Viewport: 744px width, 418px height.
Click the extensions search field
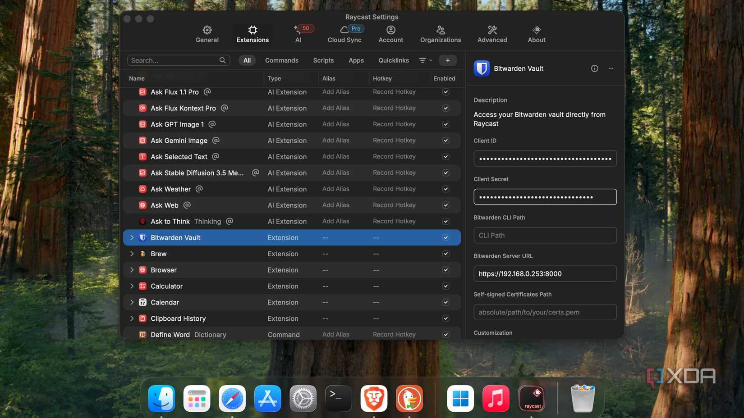[x=178, y=60]
